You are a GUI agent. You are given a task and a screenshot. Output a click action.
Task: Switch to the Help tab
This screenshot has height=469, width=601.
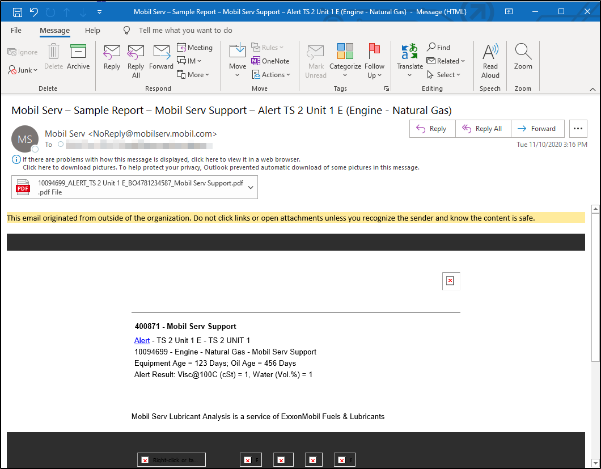coord(92,30)
